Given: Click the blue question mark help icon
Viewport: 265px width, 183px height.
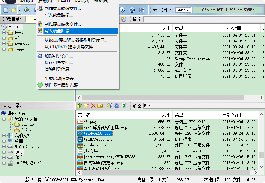Looking at the screenshot, I should (132, 10).
